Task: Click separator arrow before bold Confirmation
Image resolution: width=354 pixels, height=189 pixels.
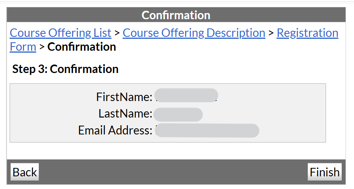Action: coord(42,47)
